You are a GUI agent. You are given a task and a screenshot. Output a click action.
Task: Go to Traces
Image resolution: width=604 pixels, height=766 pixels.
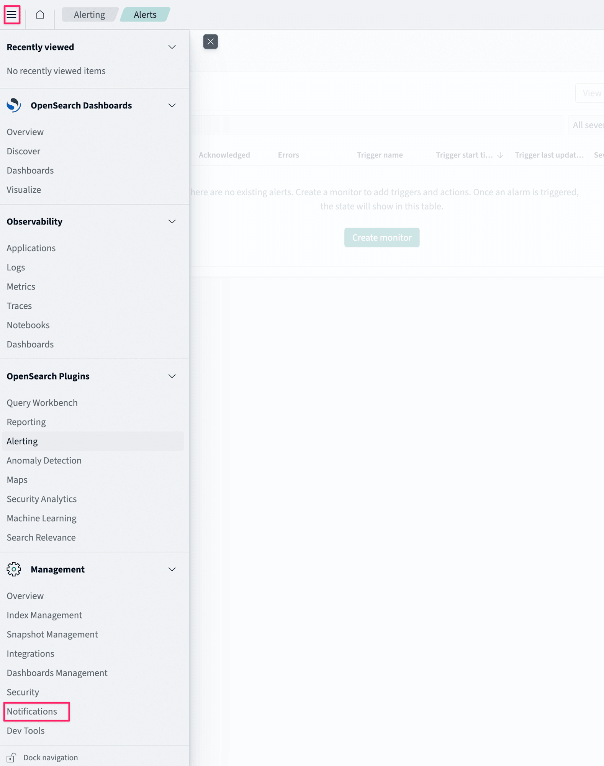click(19, 305)
